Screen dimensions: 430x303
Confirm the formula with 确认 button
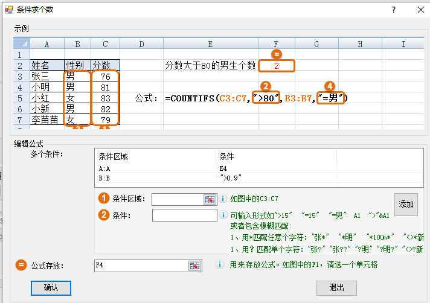click(51, 288)
